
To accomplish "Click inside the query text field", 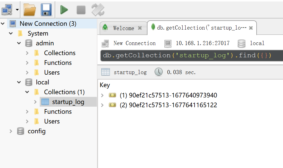I will point(190,56).
